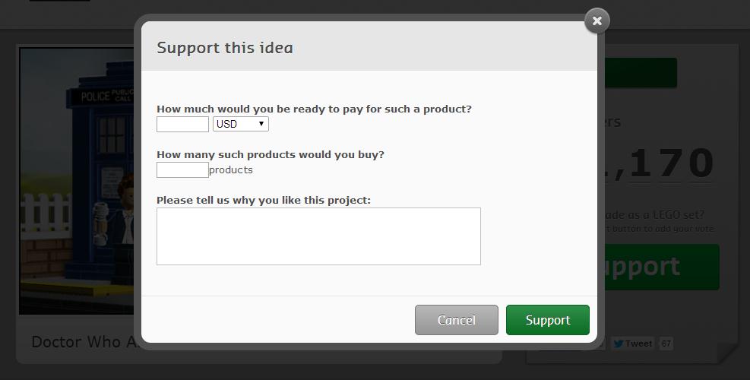The width and height of the screenshot is (750, 380).
Task: Click the tweet count bubble showing 67
Action: (666, 344)
